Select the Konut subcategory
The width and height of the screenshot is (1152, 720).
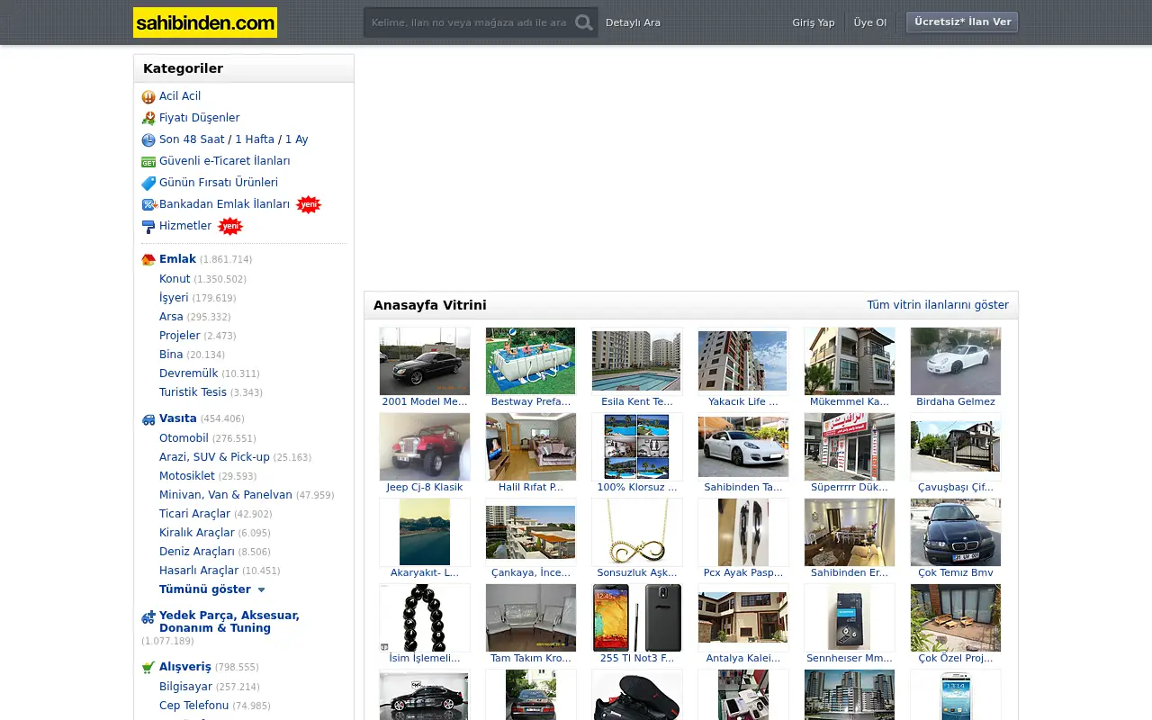click(x=175, y=279)
